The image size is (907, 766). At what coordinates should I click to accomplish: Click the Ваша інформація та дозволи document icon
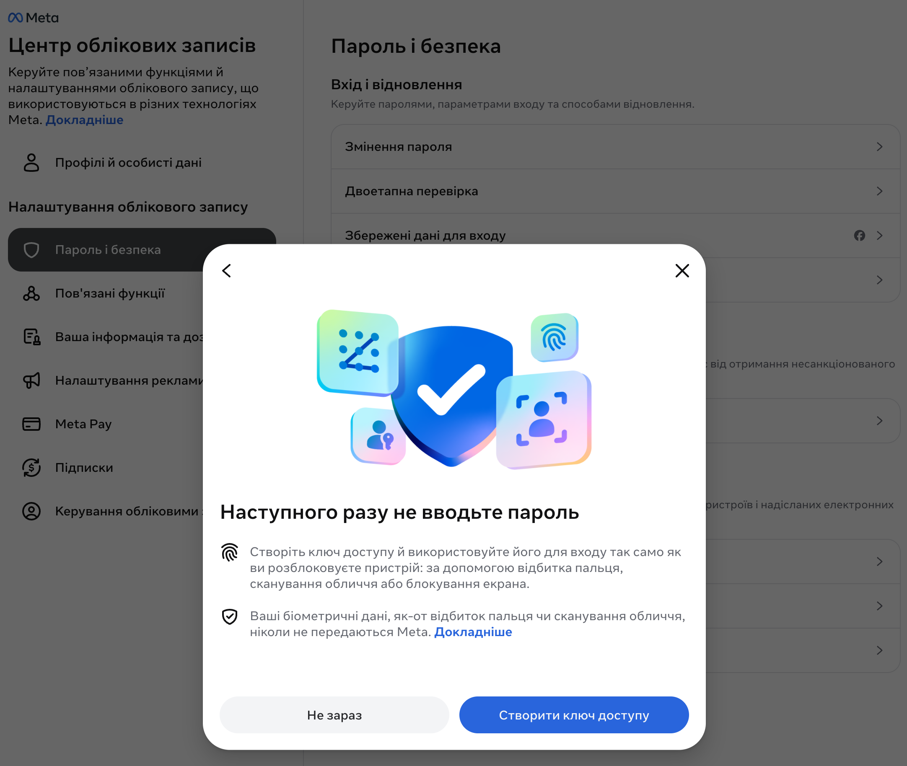click(32, 337)
